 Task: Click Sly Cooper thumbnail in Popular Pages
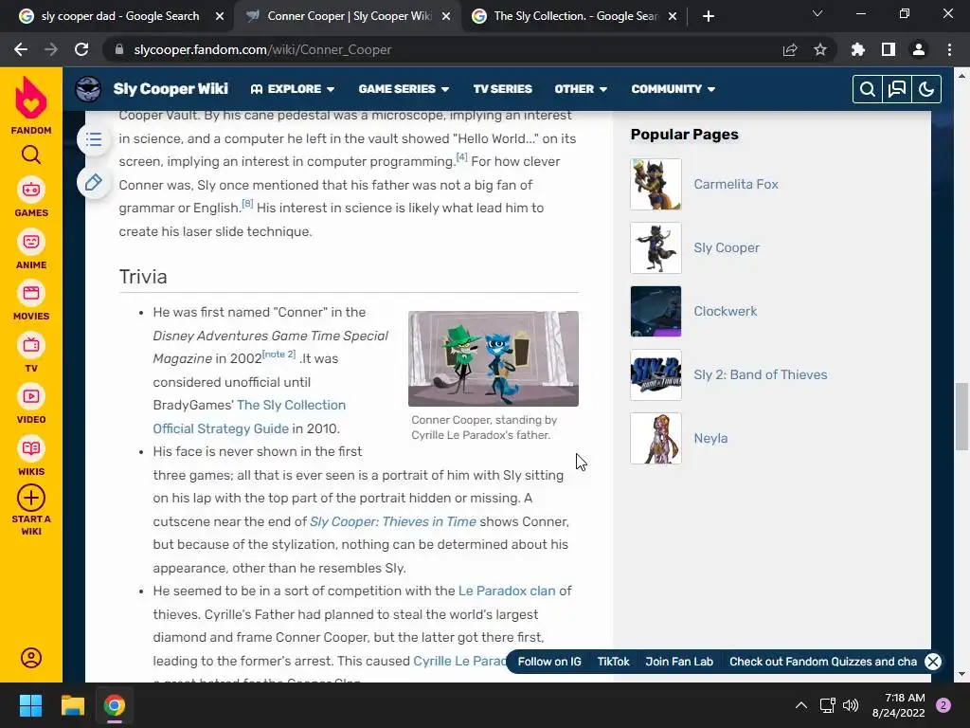[x=656, y=247]
